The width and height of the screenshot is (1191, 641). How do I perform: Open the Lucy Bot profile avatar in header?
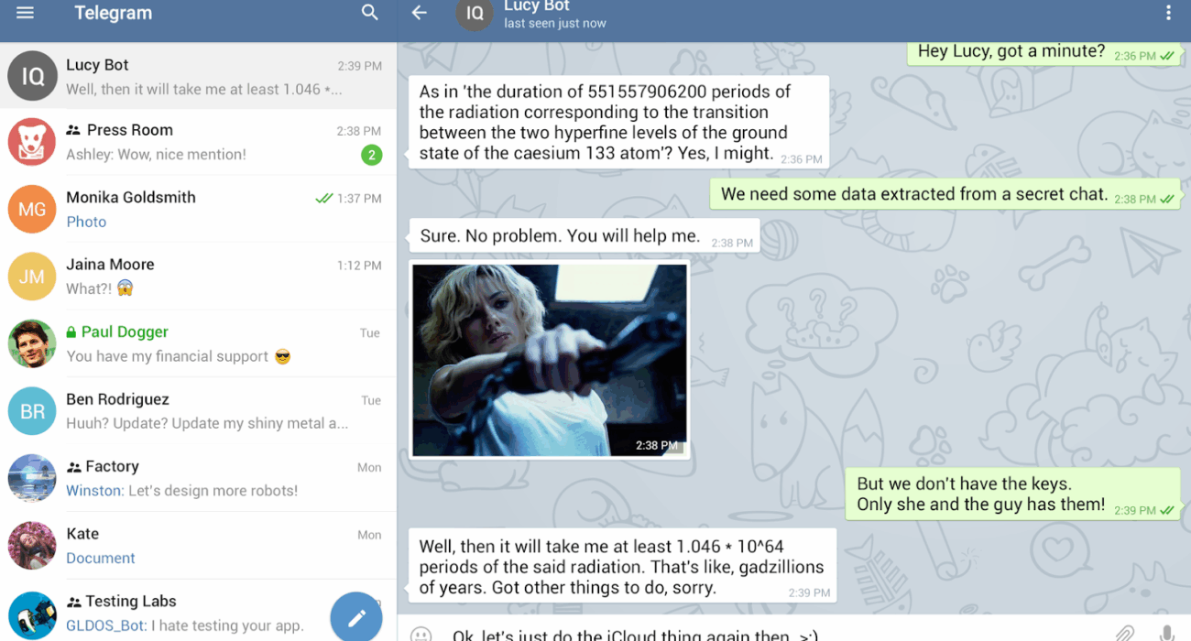click(475, 14)
